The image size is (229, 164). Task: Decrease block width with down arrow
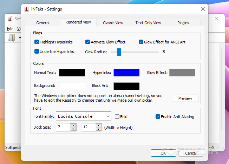pyautogui.click(x=73, y=129)
